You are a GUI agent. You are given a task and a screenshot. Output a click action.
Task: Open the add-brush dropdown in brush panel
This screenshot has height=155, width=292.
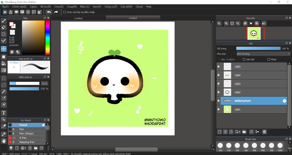tap(25, 148)
